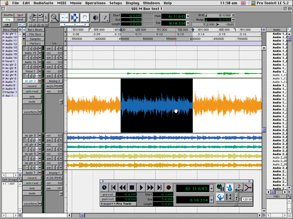
Task: Toggle the metronome click icon
Action: (x=230, y=188)
